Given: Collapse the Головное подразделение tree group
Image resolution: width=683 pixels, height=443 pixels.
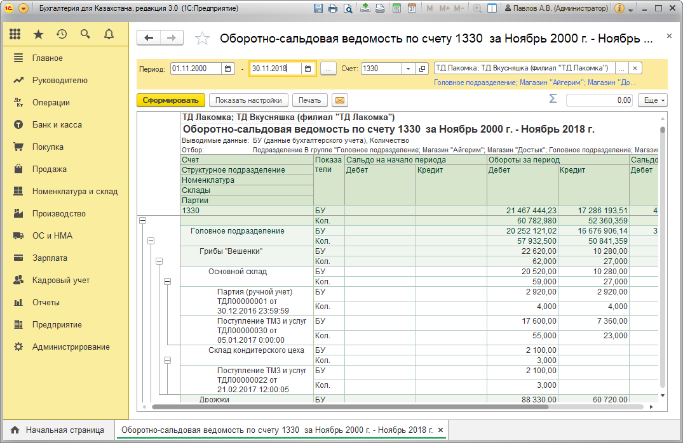Looking at the screenshot, I should 151,241.
